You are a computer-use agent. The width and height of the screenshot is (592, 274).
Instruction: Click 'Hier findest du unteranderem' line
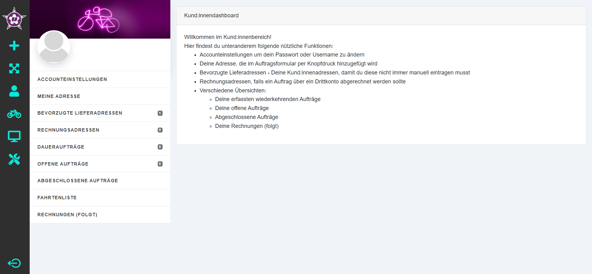pyautogui.click(x=259, y=46)
